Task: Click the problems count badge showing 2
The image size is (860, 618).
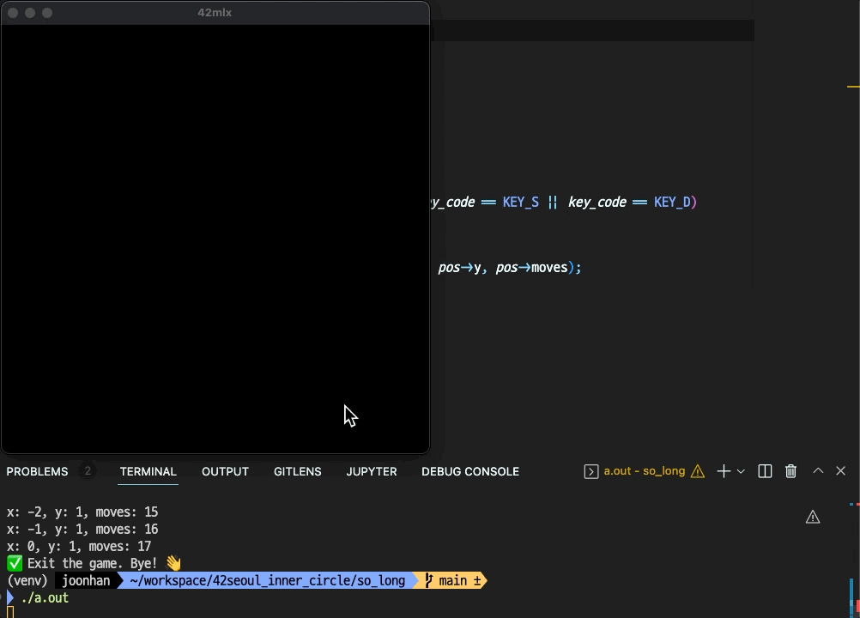Action: 88,471
